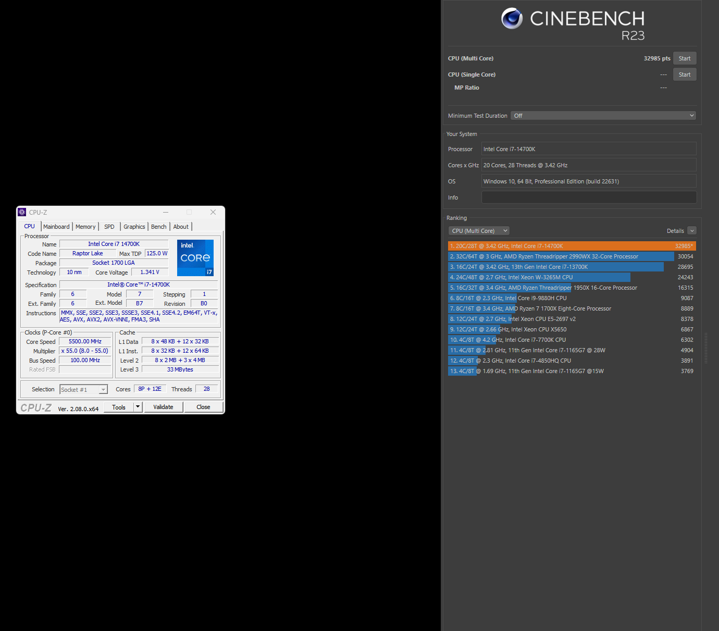Image resolution: width=719 pixels, height=631 pixels.
Task: Select ranking entry Ryzen 7 1700X
Action: tap(572, 308)
